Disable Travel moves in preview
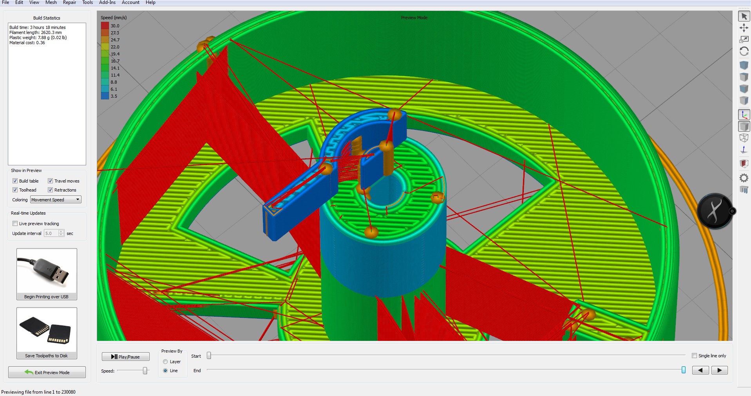Viewport: 751px width, 396px height. tap(50, 181)
